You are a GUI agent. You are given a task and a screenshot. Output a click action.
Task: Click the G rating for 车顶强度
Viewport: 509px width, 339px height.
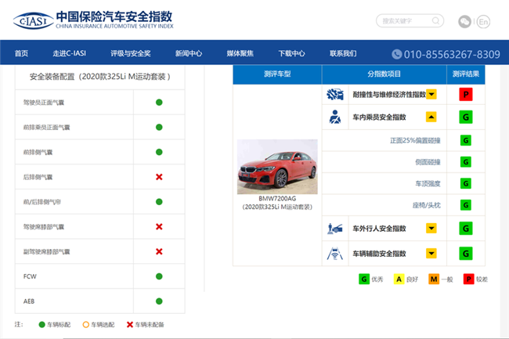coord(466,184)
